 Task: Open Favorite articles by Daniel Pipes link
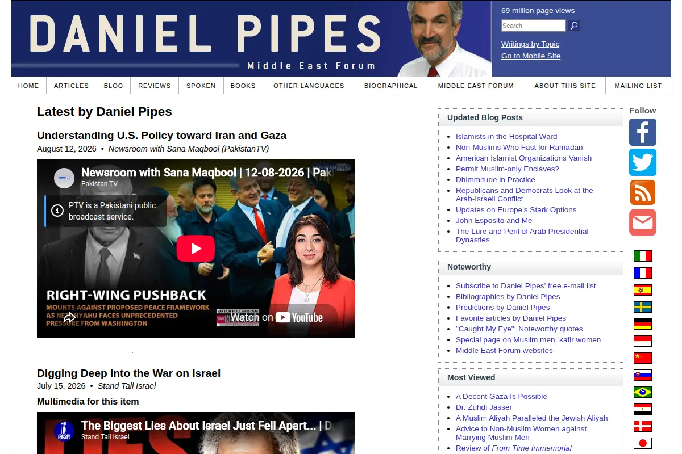[511, 318]
